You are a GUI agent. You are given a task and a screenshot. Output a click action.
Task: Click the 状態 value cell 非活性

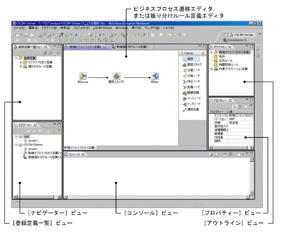[241, 123]
